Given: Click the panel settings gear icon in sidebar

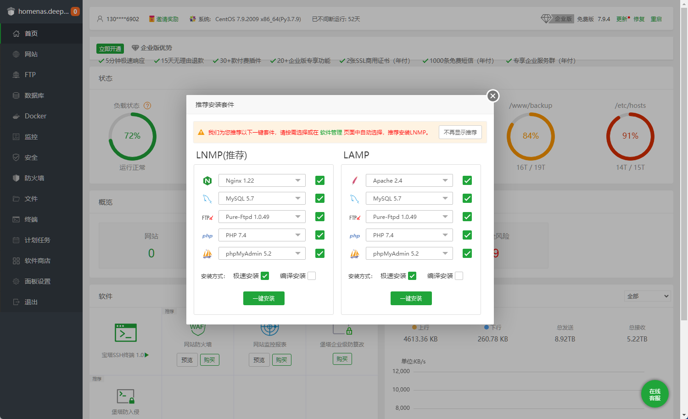Looking at the screenshot, I should click(x=16, y=281).
